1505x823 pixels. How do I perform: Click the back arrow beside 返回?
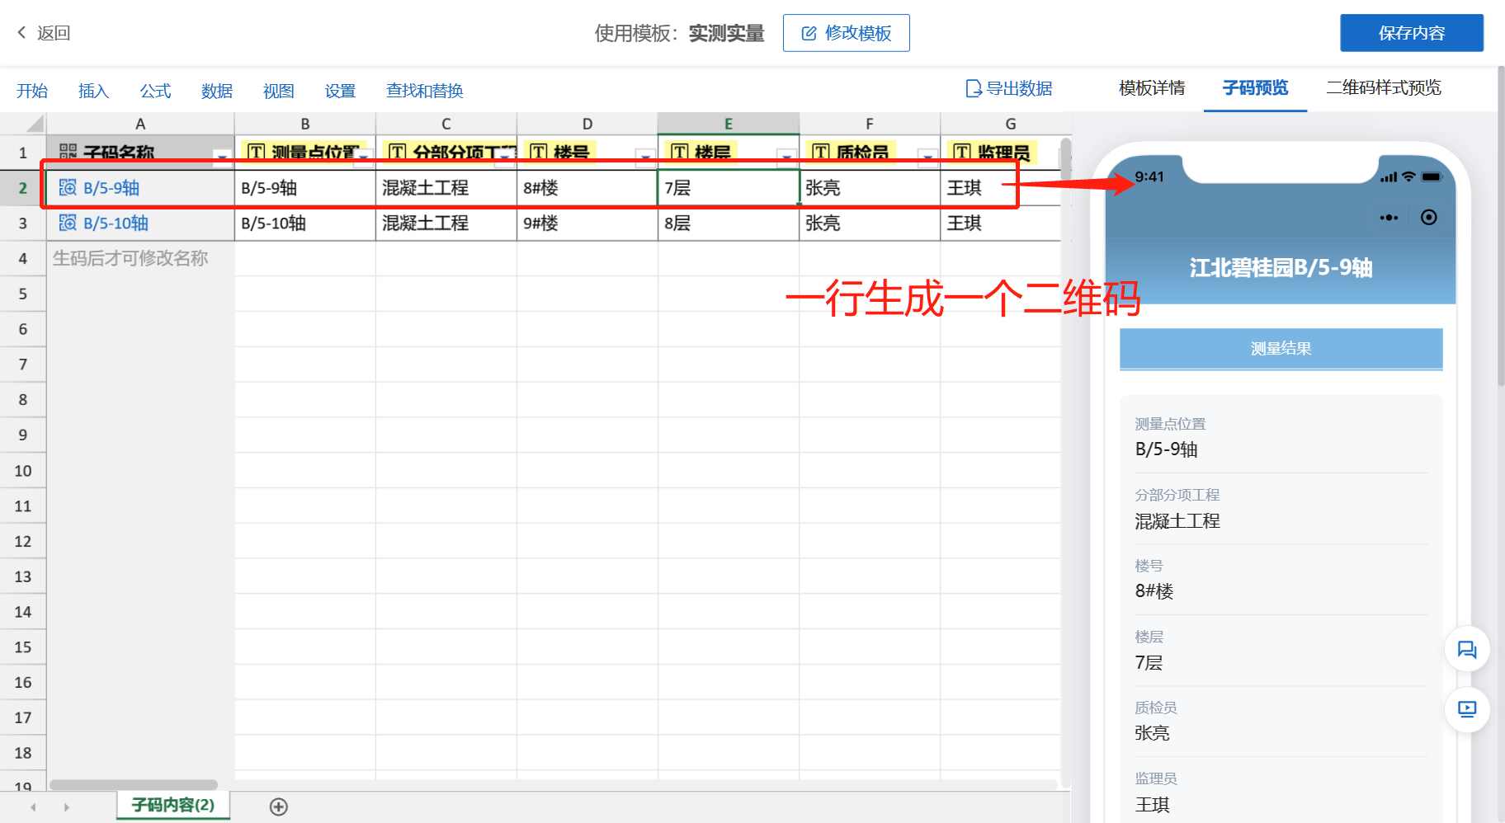21,31
